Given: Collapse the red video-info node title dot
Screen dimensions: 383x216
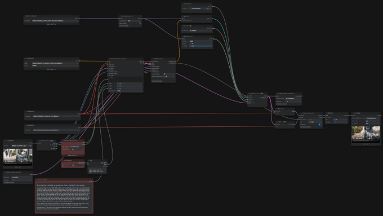Looking at the screenshot, I should 63,140.
